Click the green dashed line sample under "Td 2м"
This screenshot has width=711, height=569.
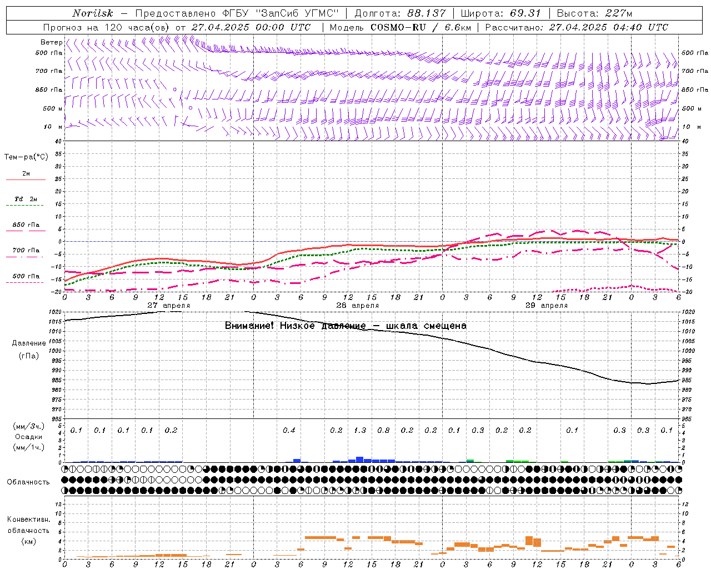24,206
